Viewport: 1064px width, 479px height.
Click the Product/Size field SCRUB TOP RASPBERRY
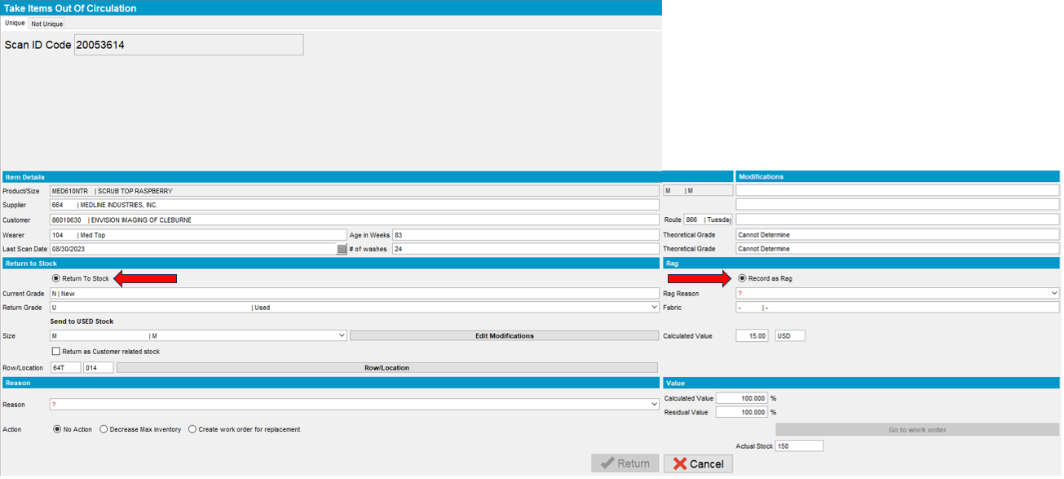pyautogui.click(x=354, y=191)
